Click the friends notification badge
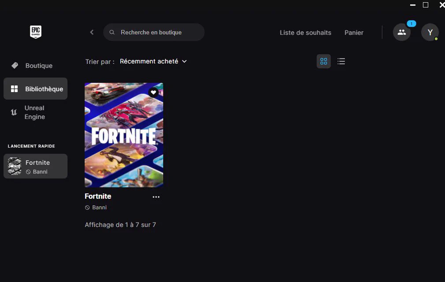Viewport: 445px width, 282px height. tap(411, 24)
